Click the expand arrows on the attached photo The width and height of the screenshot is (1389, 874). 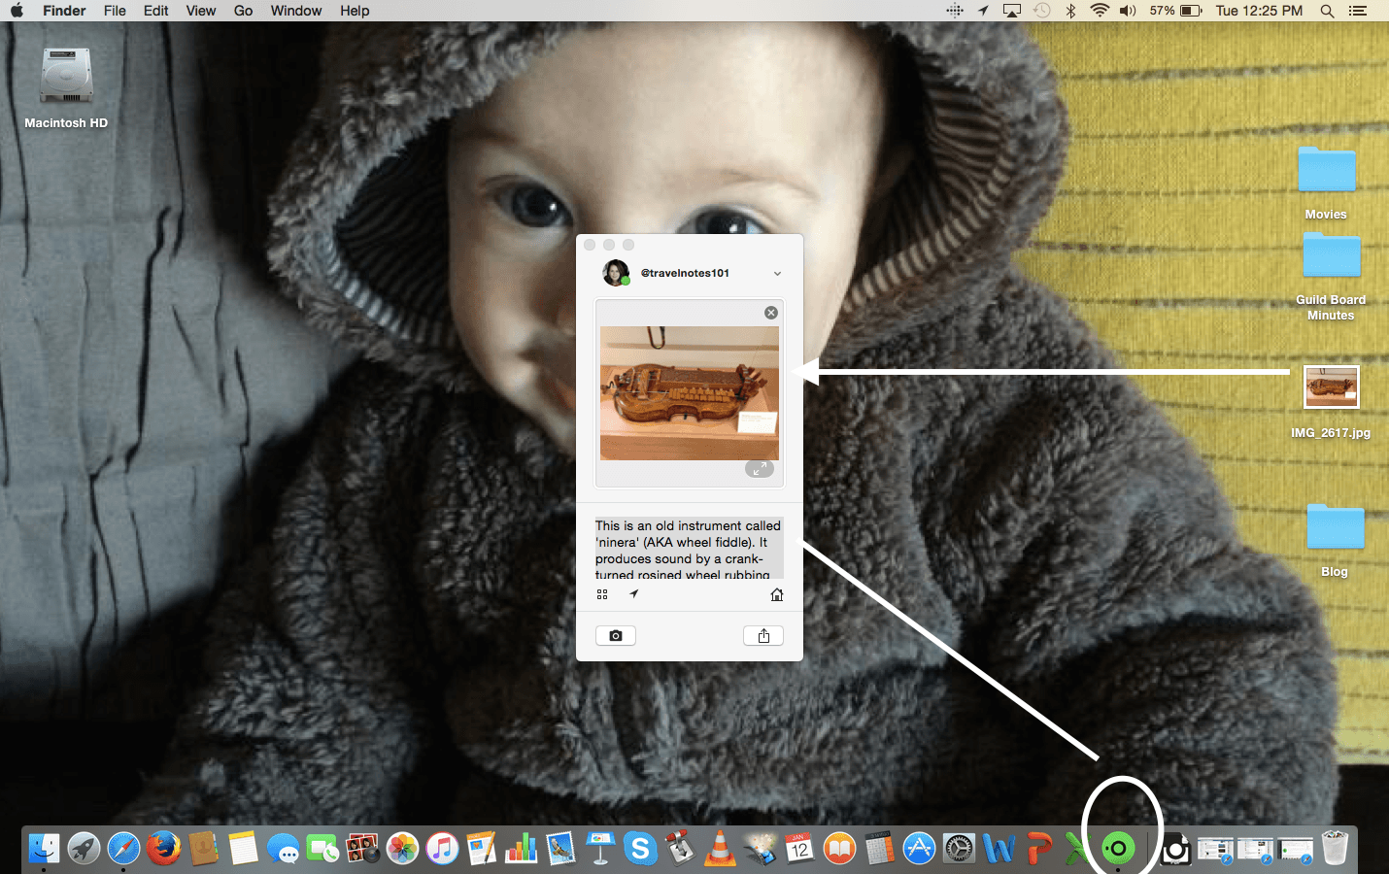(760, 468)
